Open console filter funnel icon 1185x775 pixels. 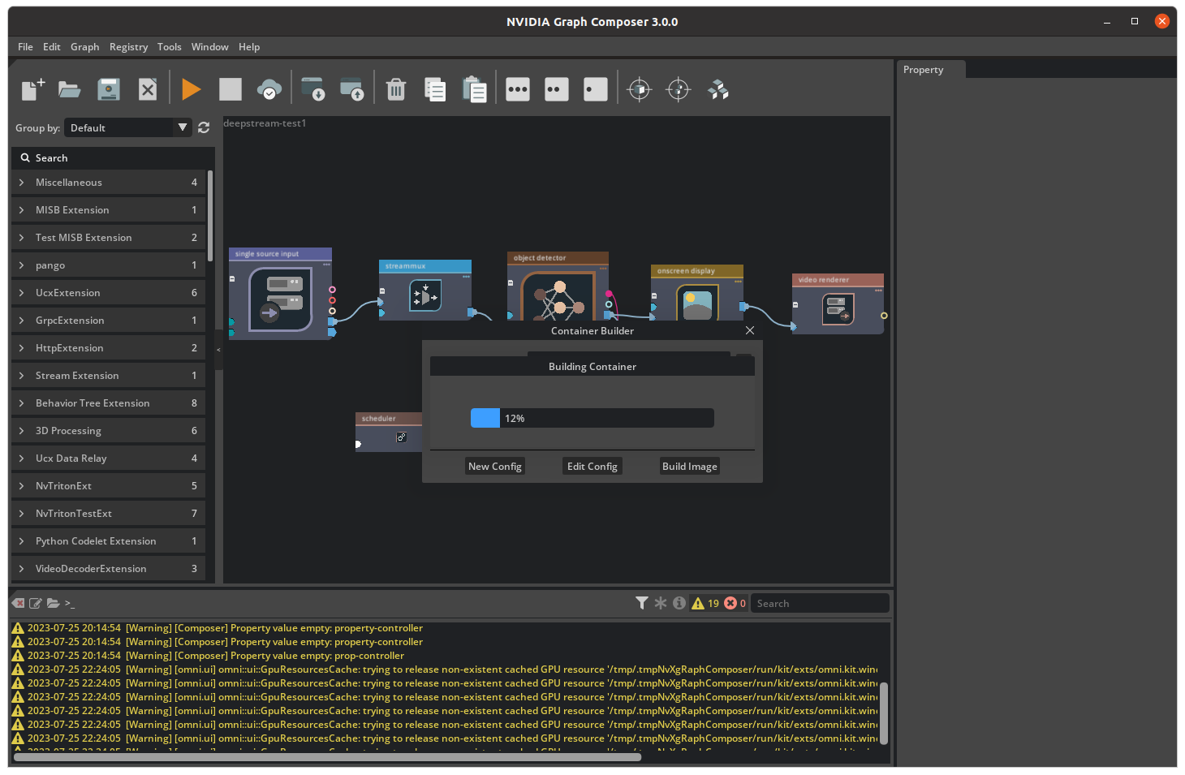point(642,603)
